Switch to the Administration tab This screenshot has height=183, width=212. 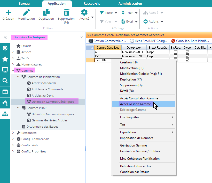point(130,4)
